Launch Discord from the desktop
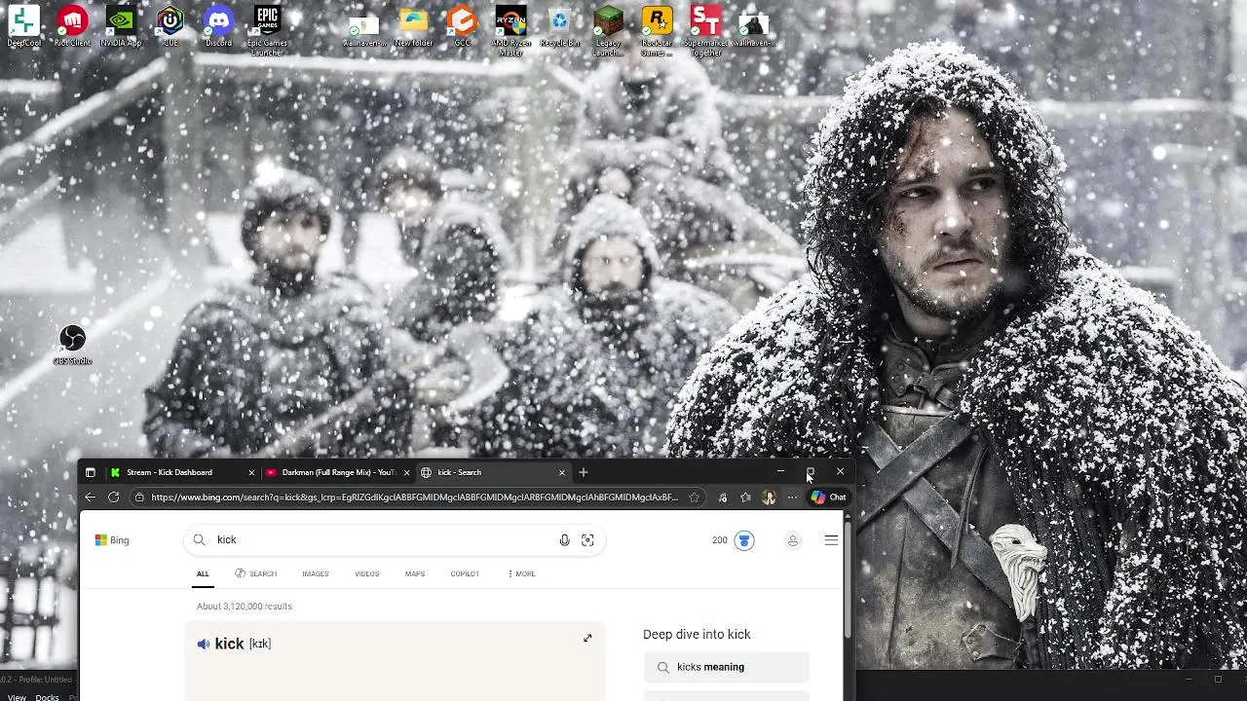The image size is (1247, 701). (x=218, y=26)
